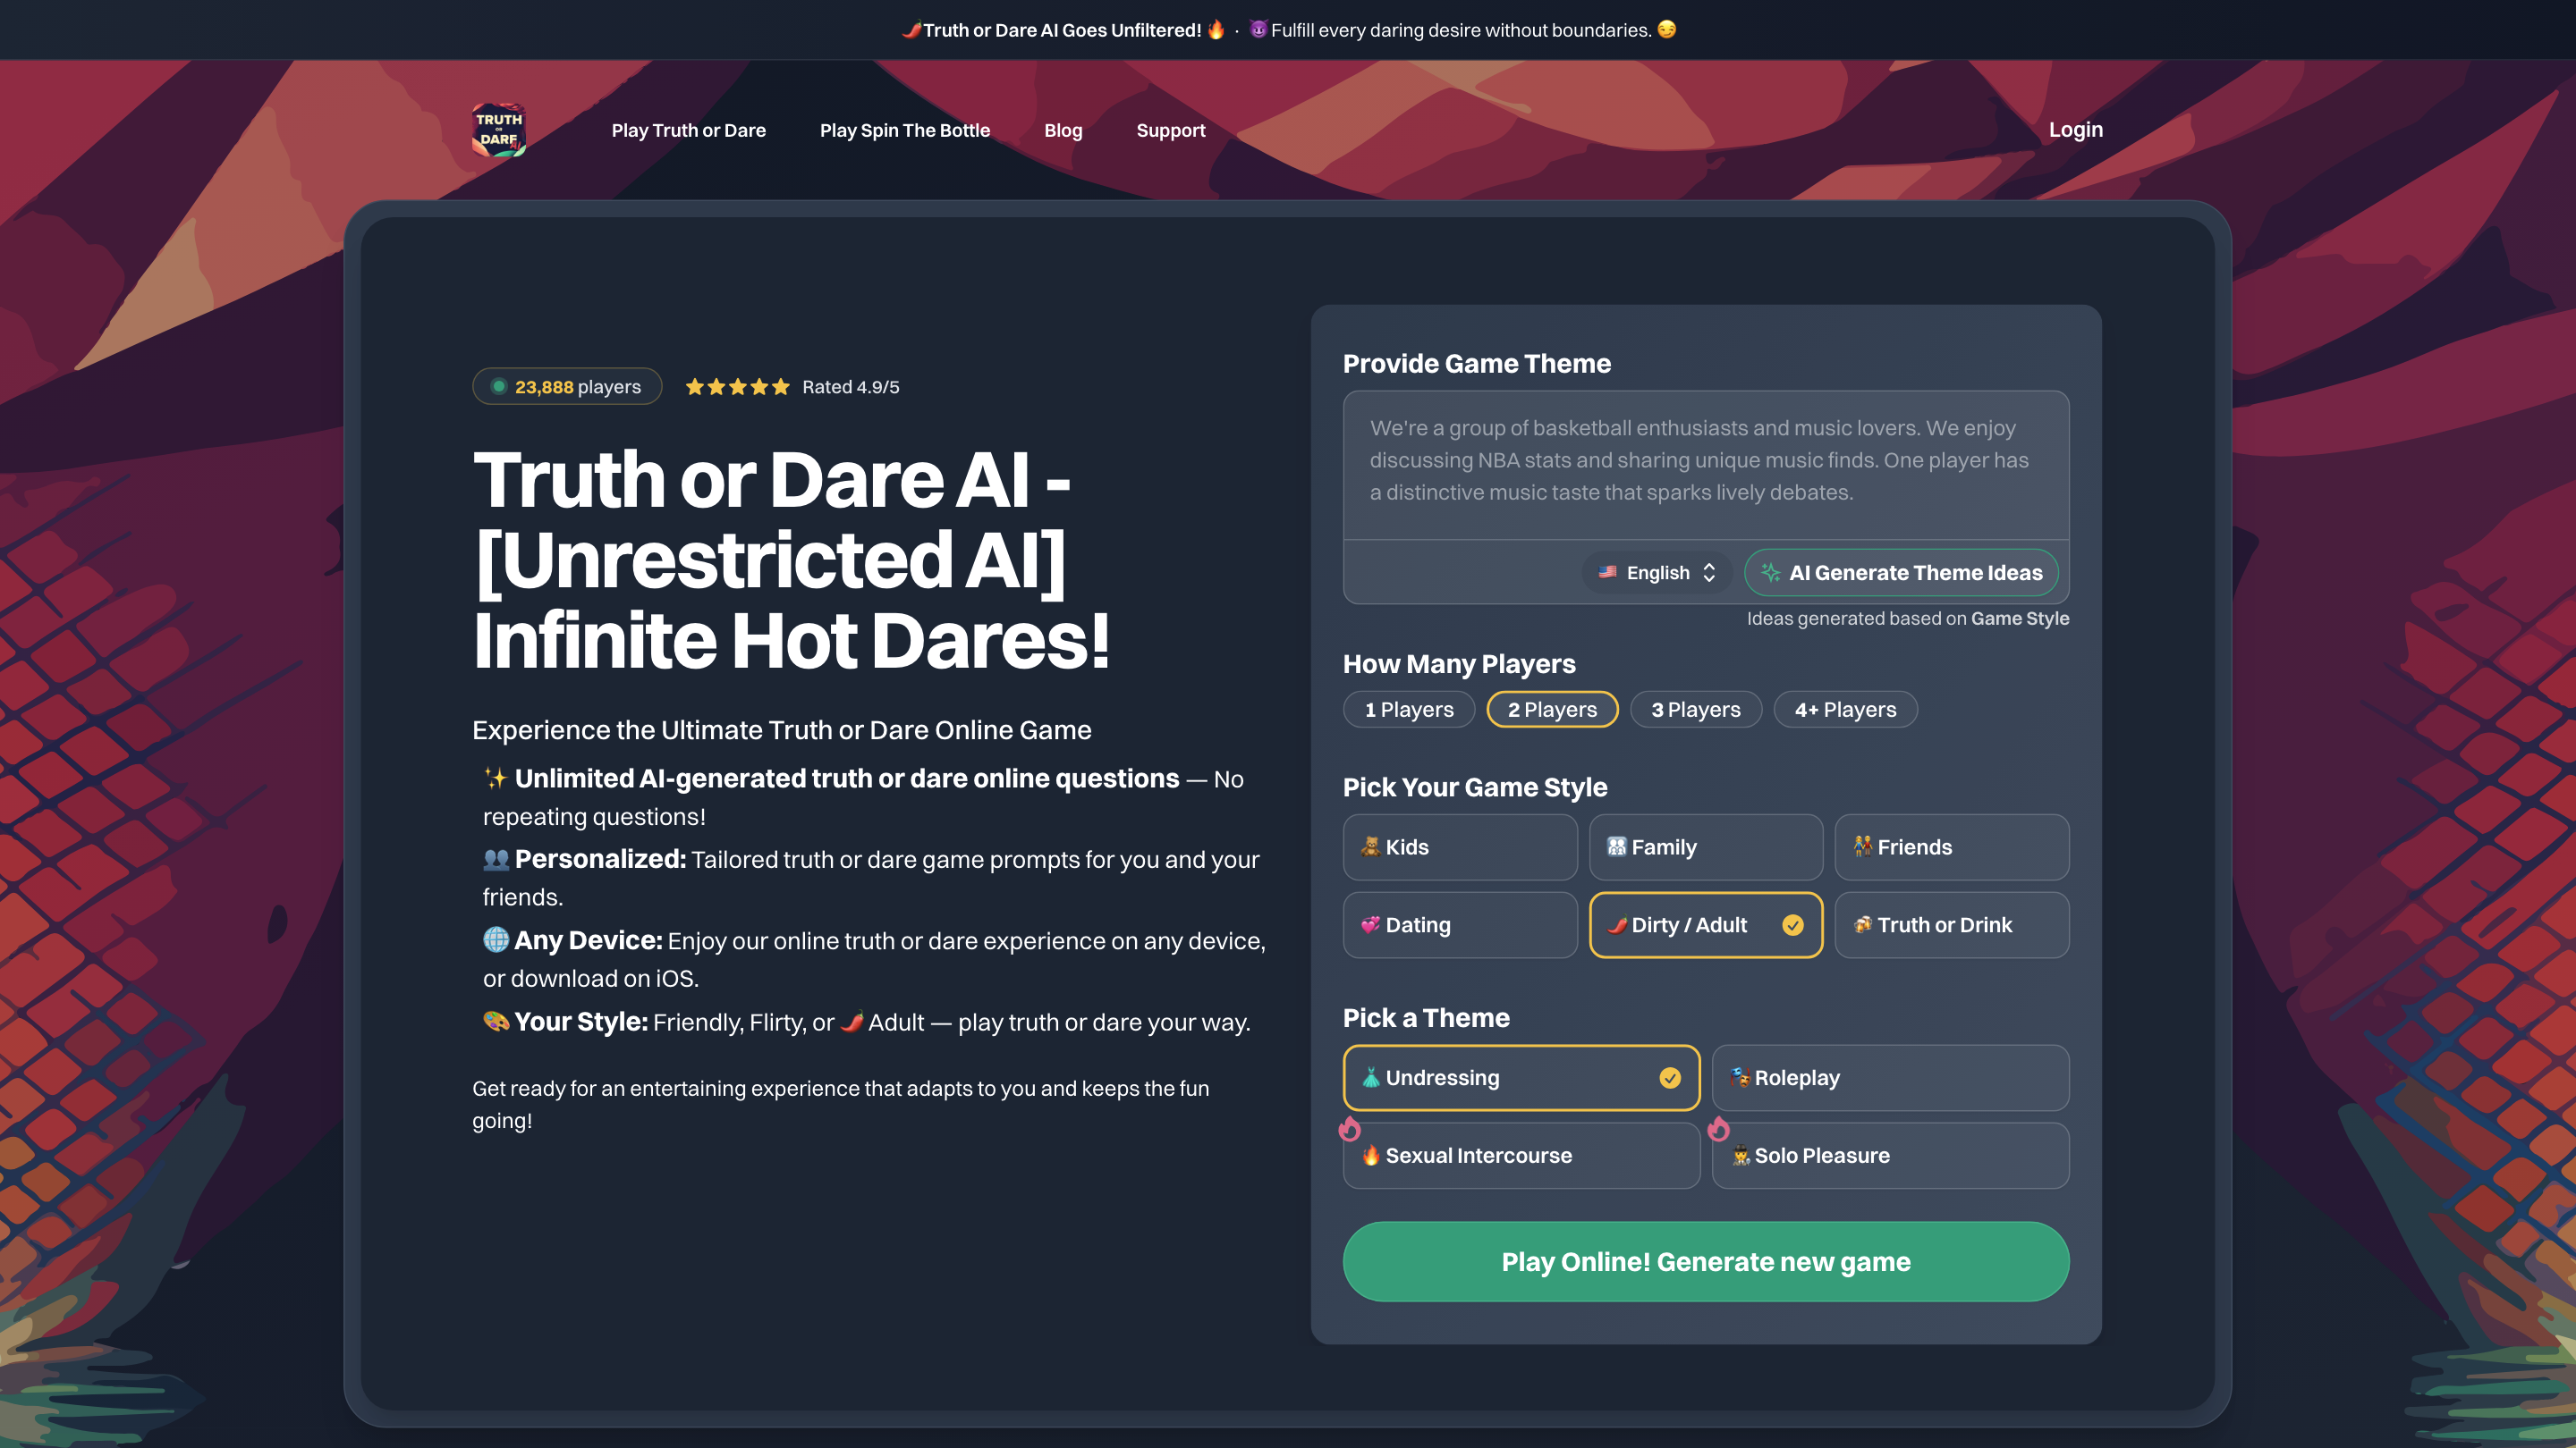
Task: Navigate to Play Spin The Bottle
Action: [905, 130]
